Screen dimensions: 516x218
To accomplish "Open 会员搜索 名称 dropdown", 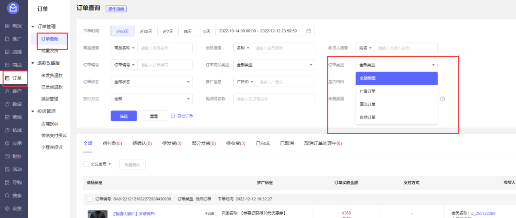I will 243,48.
